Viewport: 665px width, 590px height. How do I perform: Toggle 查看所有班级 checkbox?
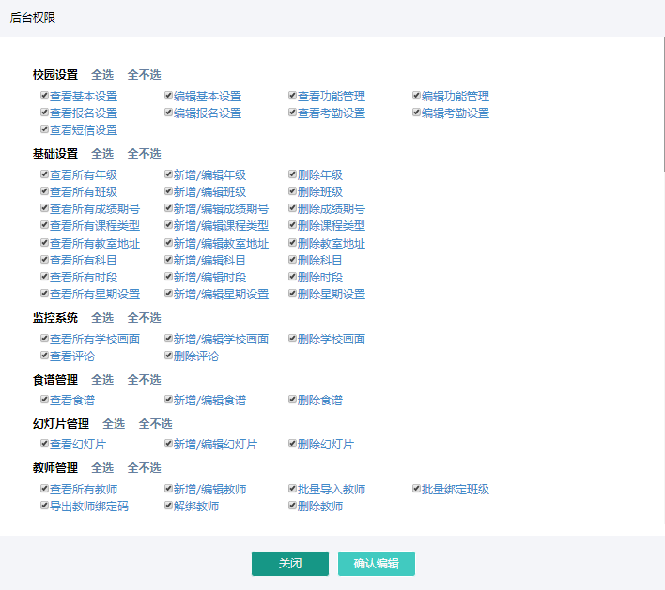click(x=44, y=191)
